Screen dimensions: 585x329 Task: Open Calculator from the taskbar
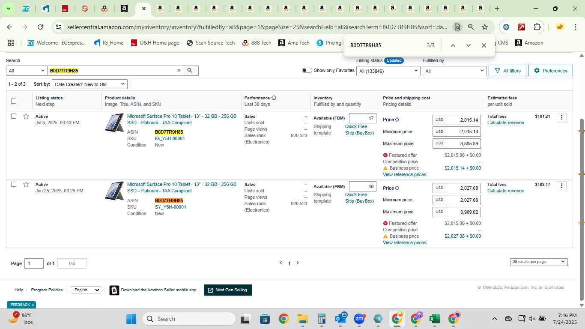[x=322, y=319]
